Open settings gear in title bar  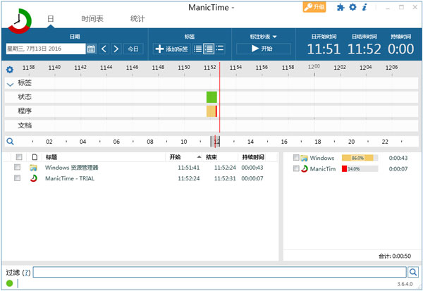click(352, 7)
